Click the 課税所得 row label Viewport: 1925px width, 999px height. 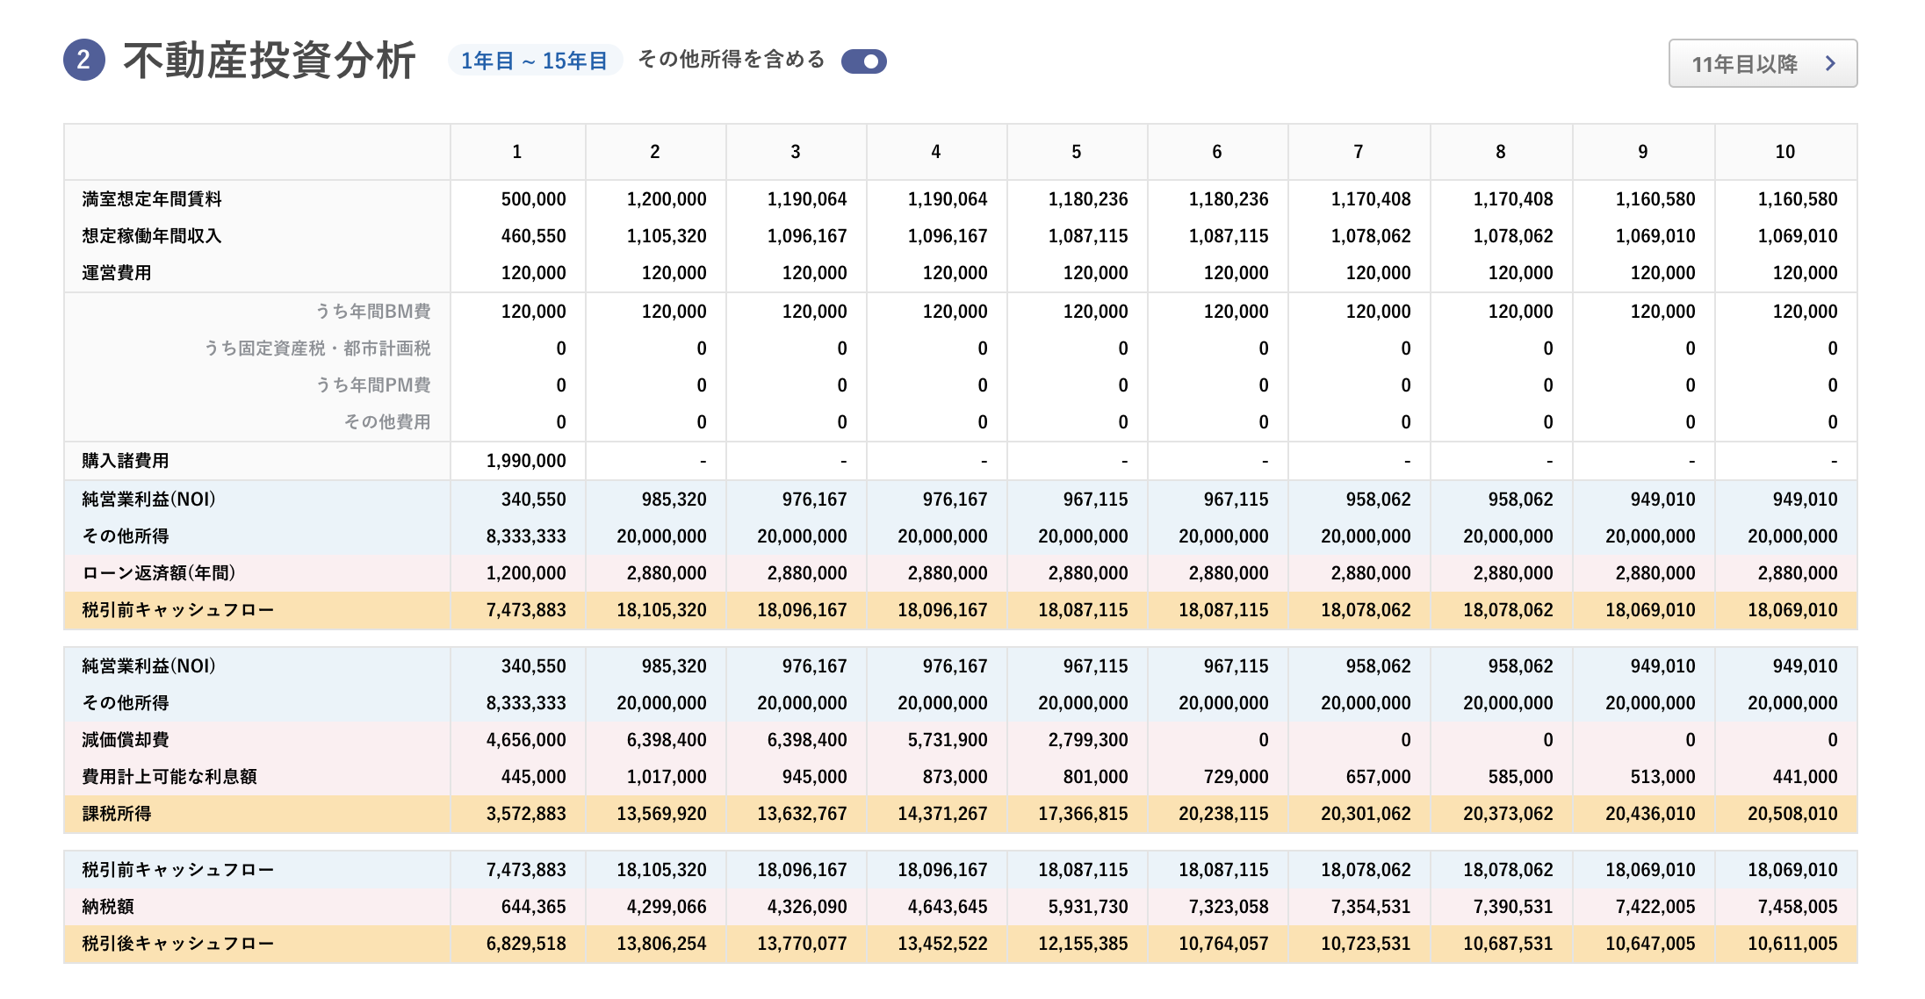coord(117,814)
